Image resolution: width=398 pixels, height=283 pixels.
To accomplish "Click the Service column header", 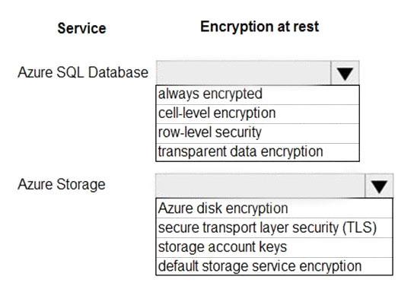I will coord(81,28).
